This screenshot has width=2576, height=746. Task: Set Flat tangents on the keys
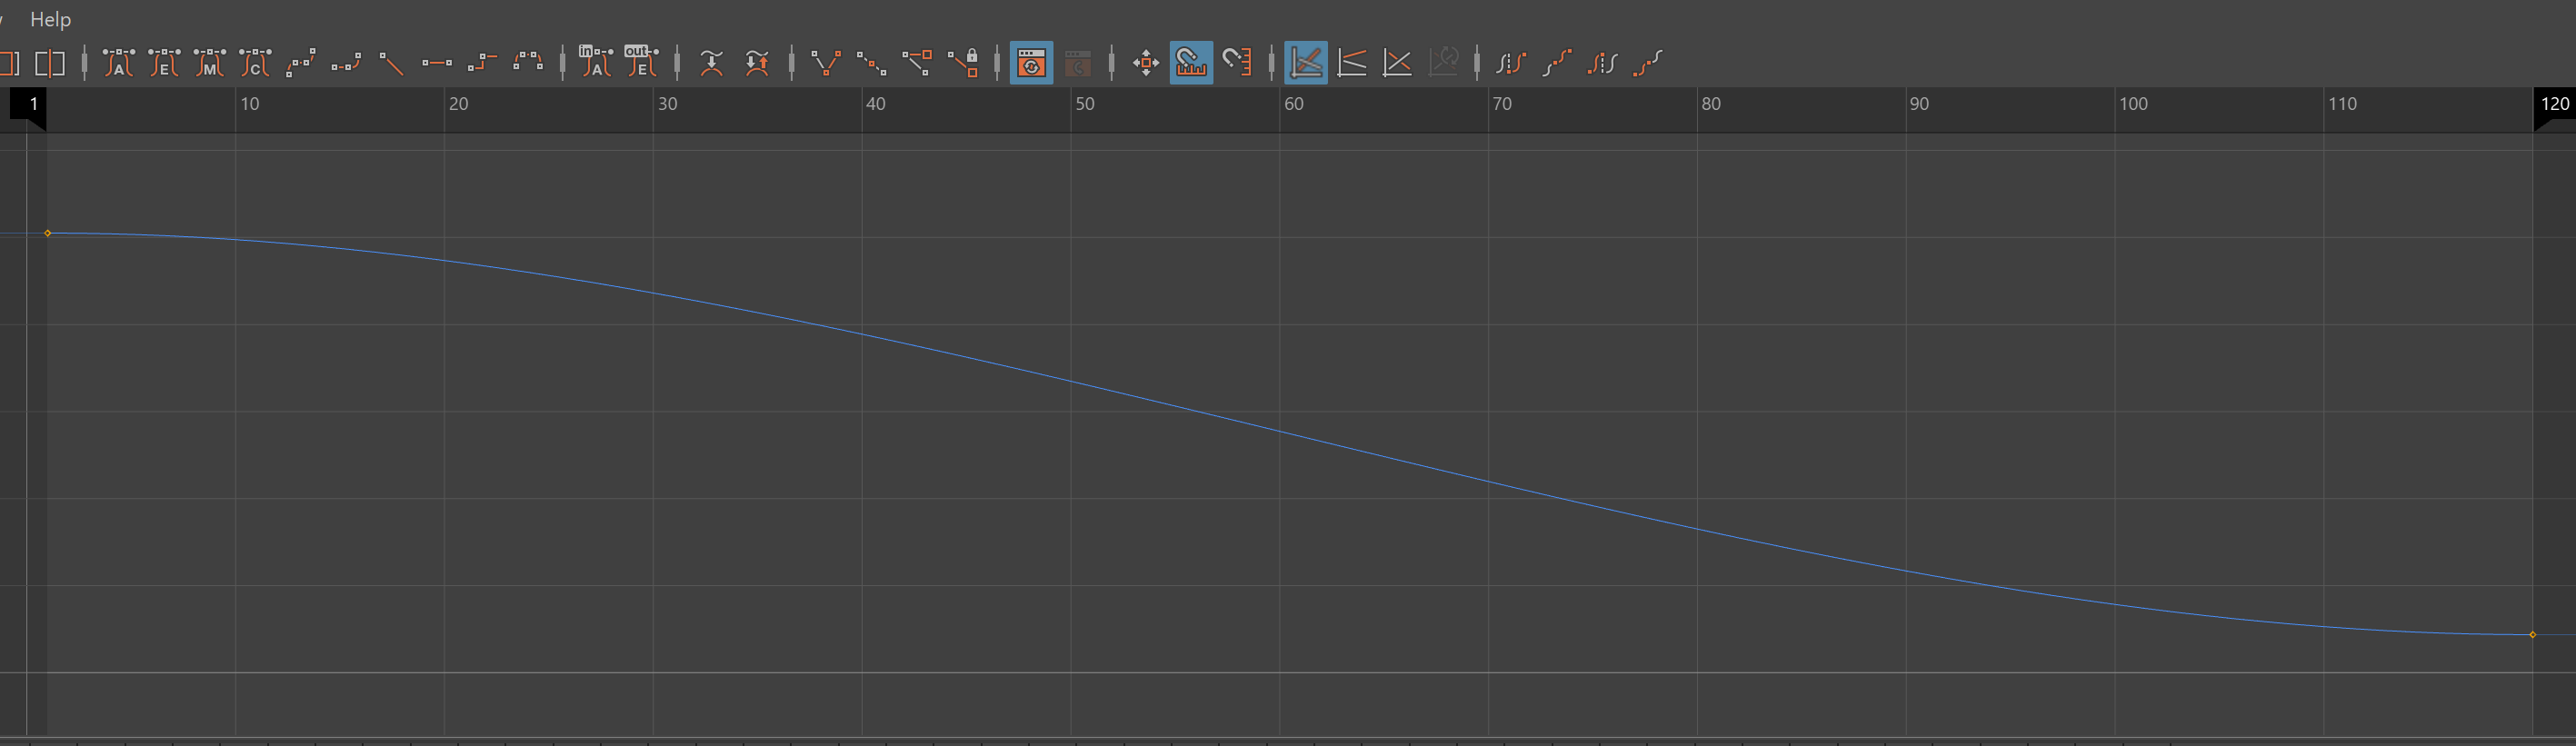[x=437, y=63]
